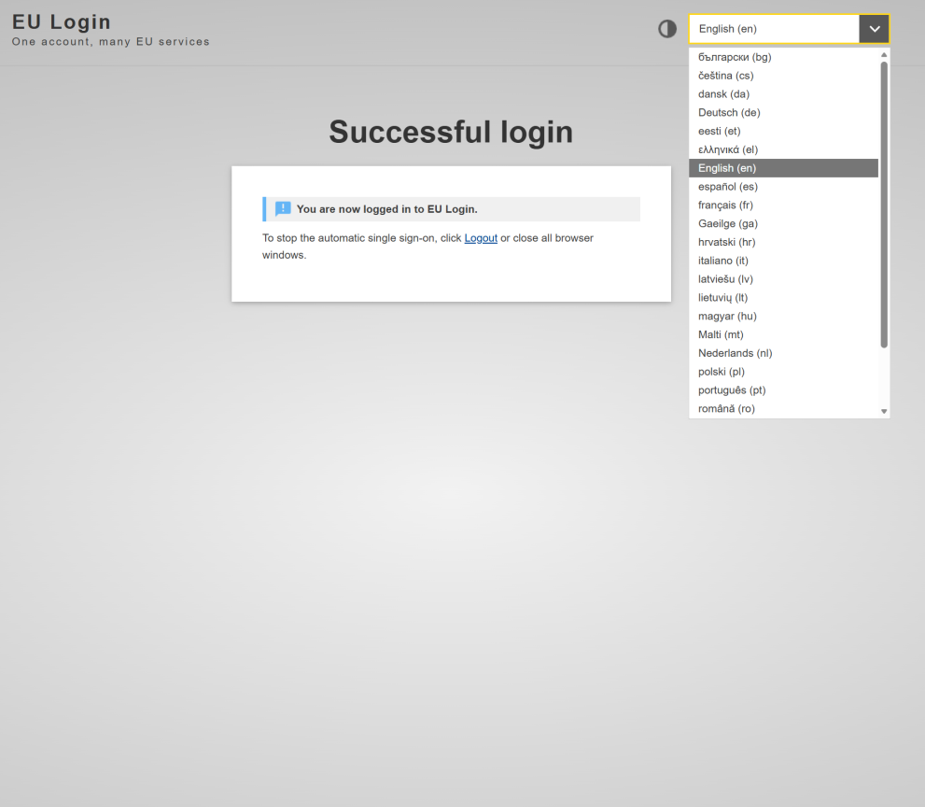
Task: Select polski (pl) language option
Action: (x=721, y=371)
